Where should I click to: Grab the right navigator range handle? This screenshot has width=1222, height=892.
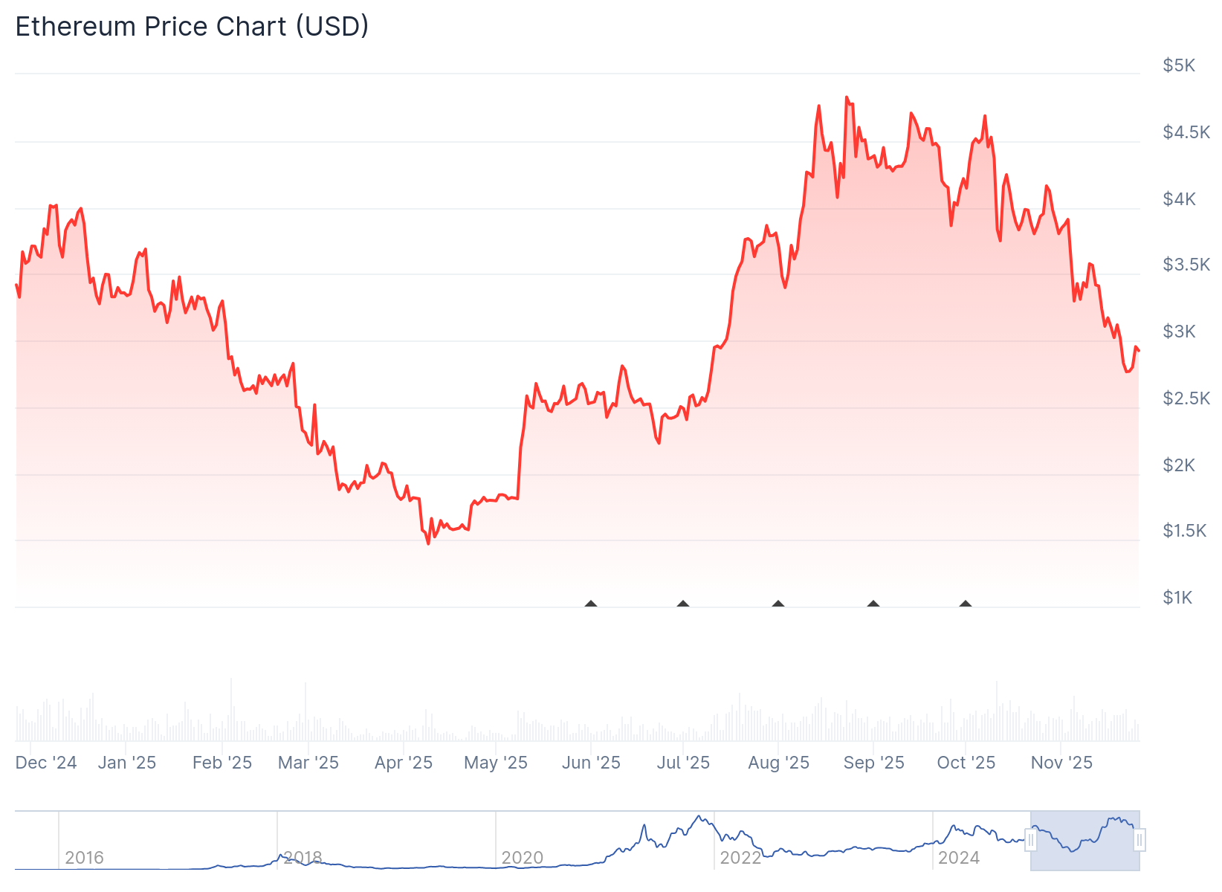(x=1139, y=841)
